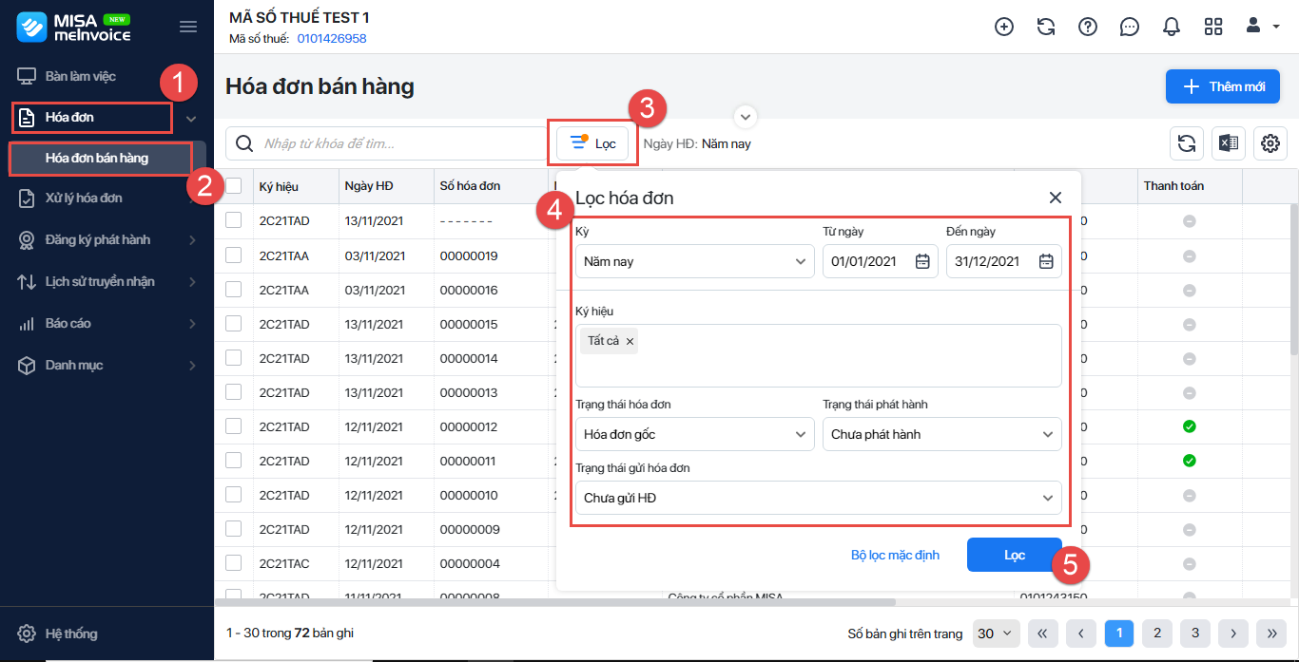Open the chat feedback icon
Screen dimensions: 1299x662
(1129, 27)
